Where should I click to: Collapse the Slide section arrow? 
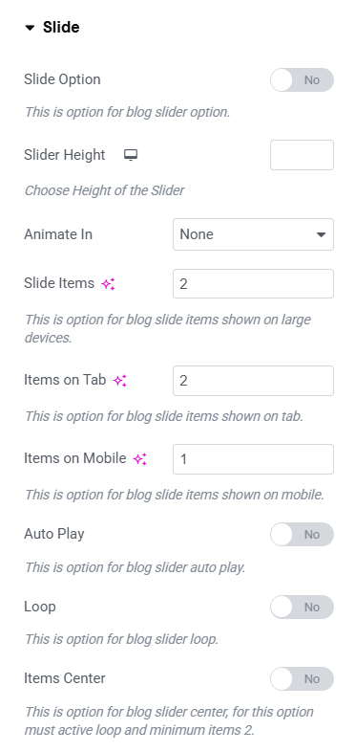click(30, 28)
